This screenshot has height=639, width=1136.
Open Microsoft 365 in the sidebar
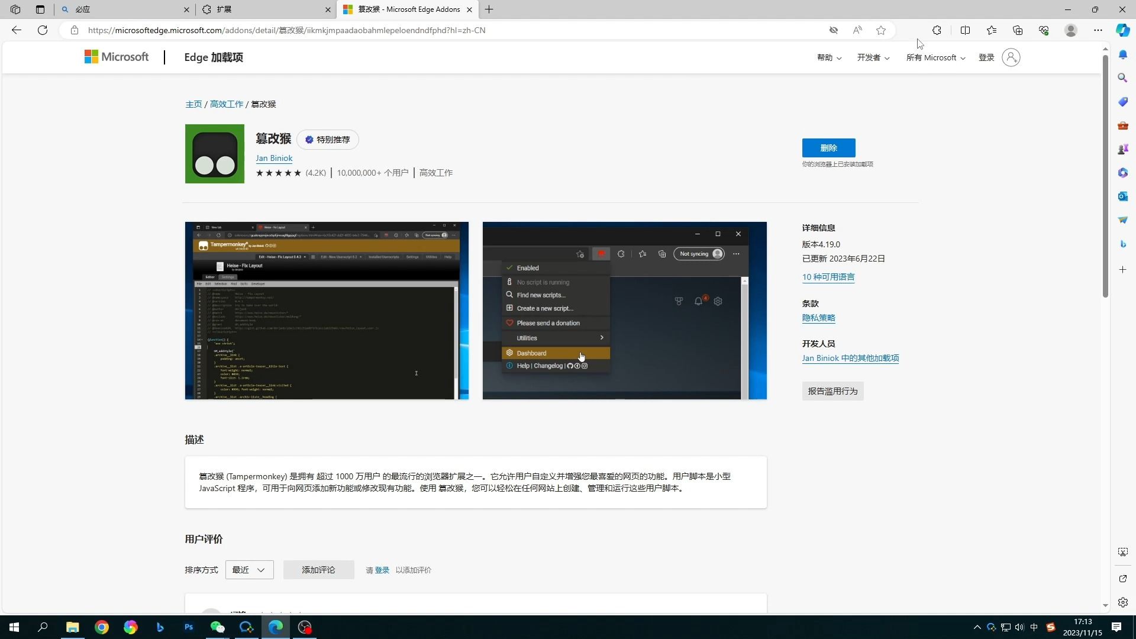point(1123,172)
